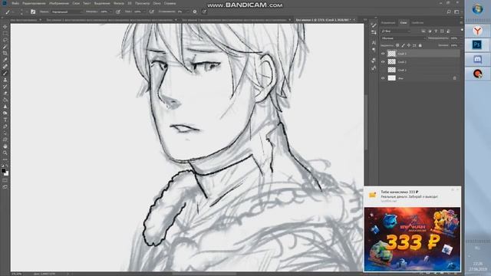Open the Файл menu

tap(15, 3)
